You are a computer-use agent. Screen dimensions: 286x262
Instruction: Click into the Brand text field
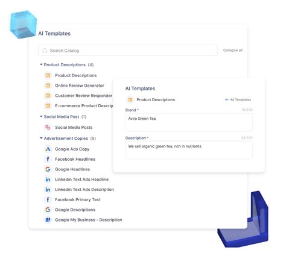pos(189,122)
